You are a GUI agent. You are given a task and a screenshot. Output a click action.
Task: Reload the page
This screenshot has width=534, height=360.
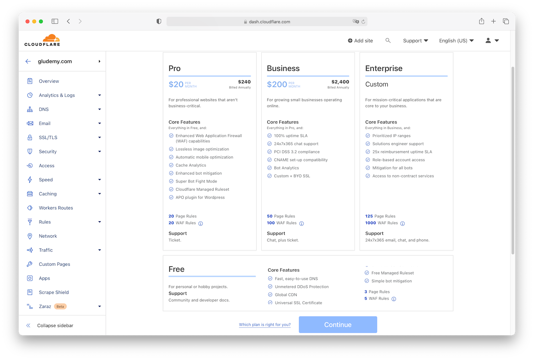pyautogui.click(x=363, y=22)
